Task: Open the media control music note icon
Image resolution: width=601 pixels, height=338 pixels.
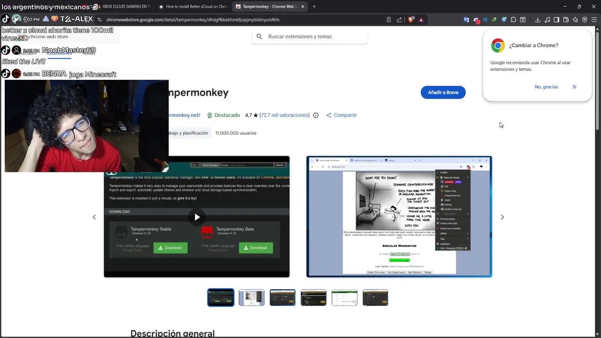Action: [547, 20]
